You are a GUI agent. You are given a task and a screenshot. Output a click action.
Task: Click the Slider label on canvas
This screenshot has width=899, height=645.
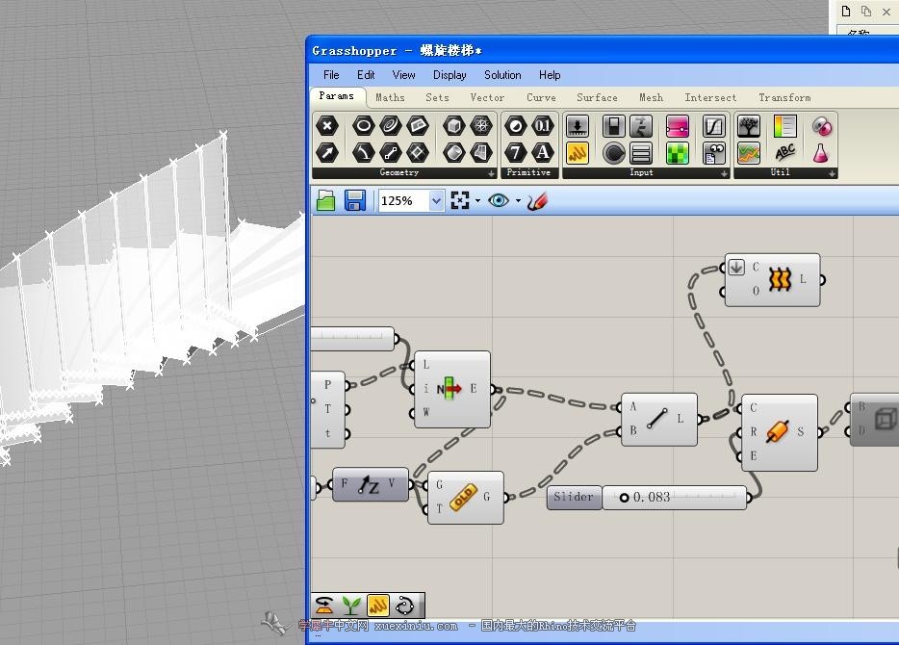click(x=574, y=497)
